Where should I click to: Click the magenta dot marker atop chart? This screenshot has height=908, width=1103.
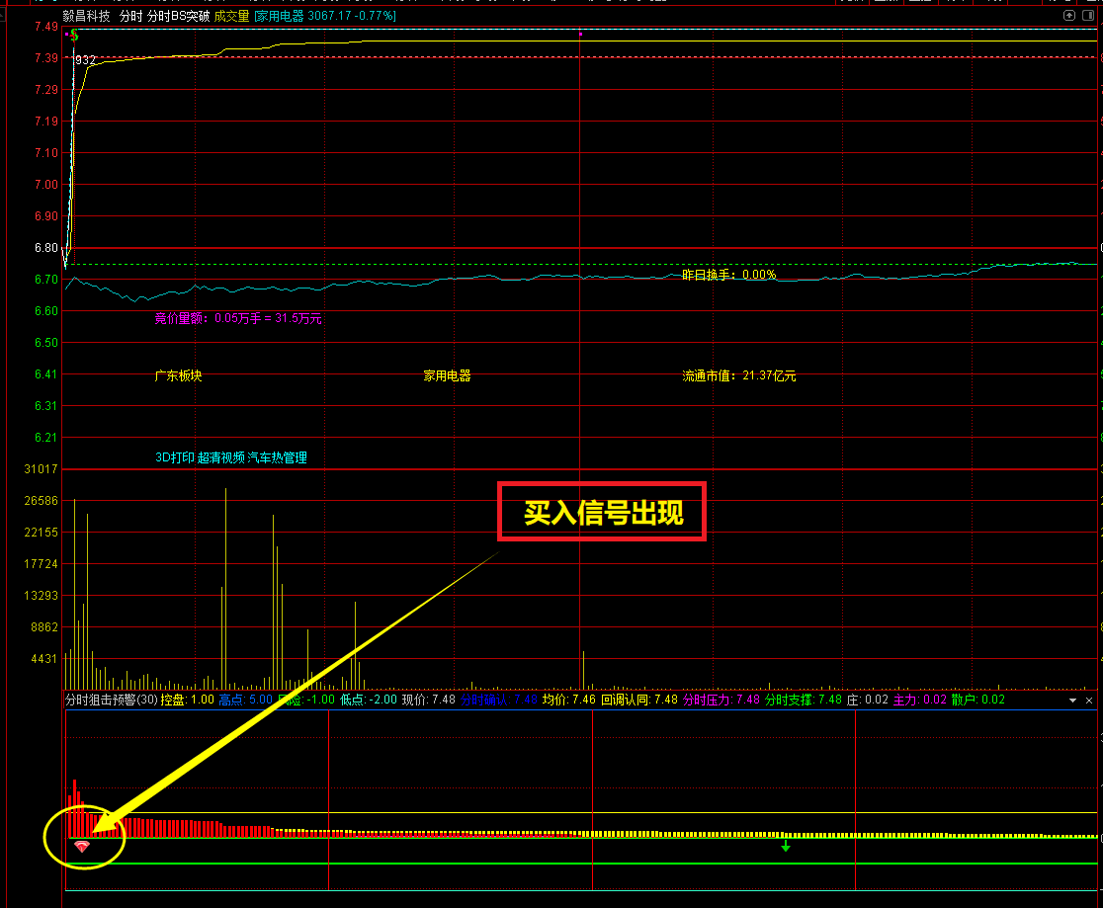pyautogui.click(x=580, y=35)
